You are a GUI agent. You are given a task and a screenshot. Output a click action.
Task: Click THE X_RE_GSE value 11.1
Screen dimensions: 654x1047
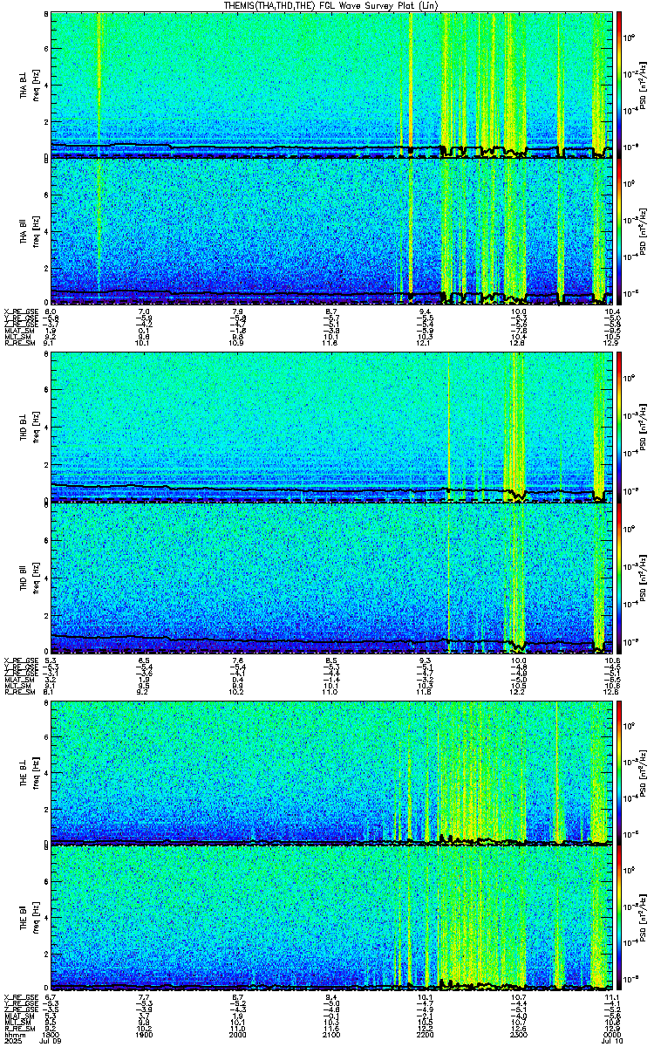click(612, 996)
